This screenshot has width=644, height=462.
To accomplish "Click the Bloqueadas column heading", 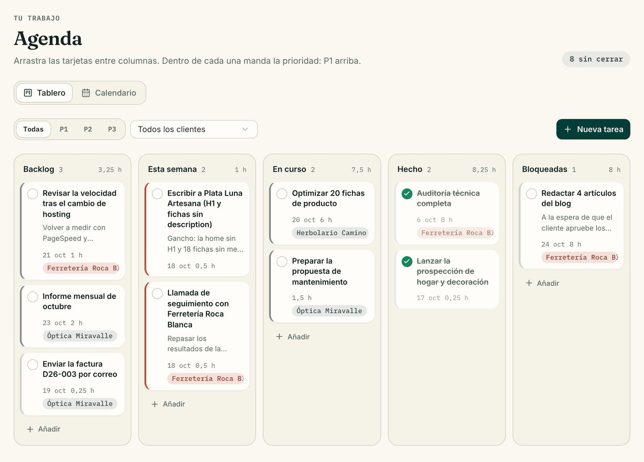I will (545, 169).
